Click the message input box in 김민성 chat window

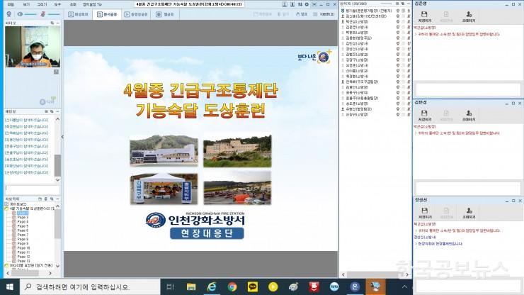click(x=468, y=188)
